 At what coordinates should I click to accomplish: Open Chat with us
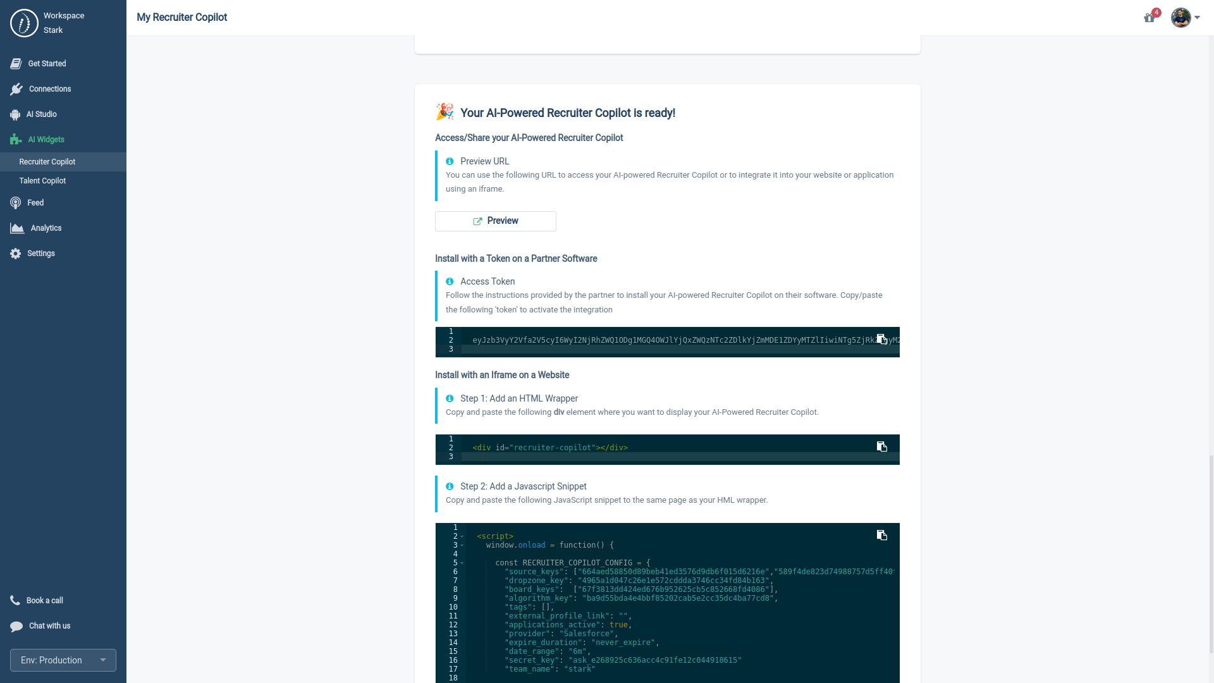(40, 626)
